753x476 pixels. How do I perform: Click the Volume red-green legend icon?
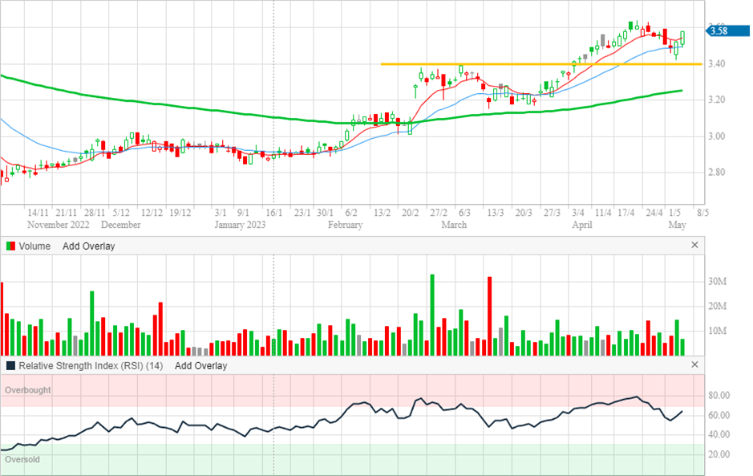click(x=10, y=246)
